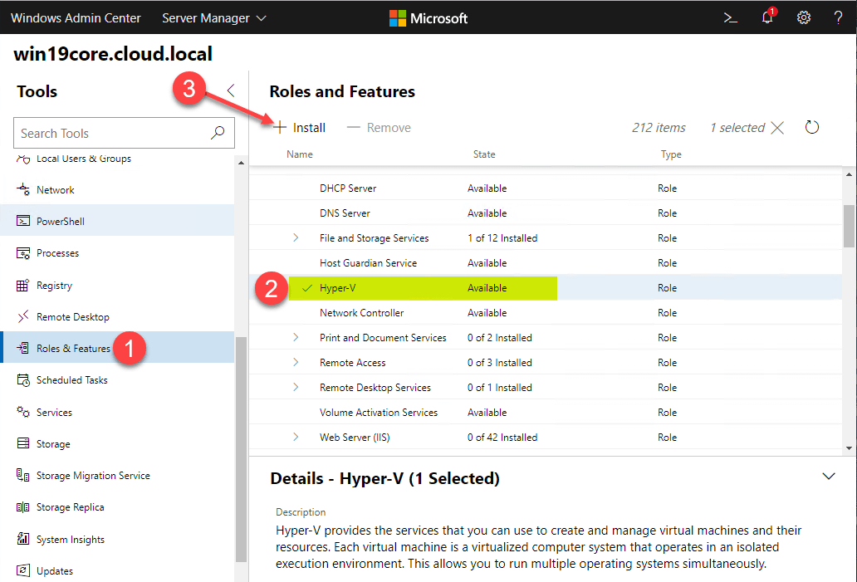Click the Remote Desktop tool icon

[x=23, y=316]
